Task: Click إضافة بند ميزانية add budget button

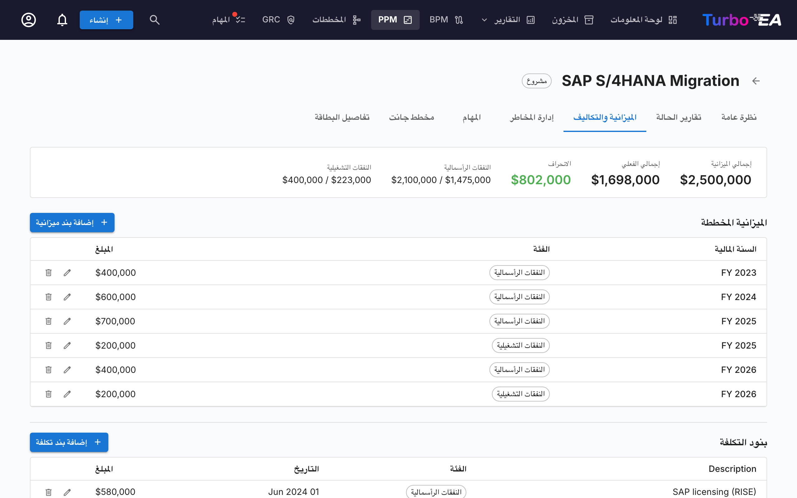Action: [x=72, y=223]
